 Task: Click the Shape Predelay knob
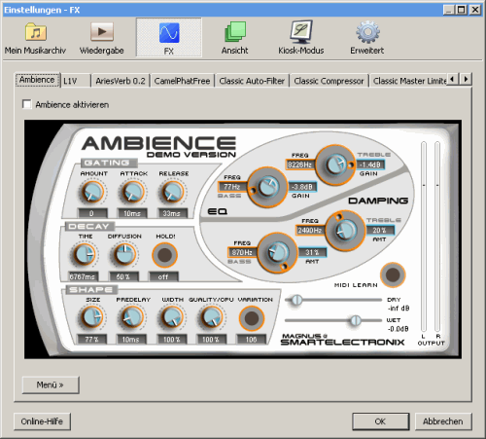[x=132, y=317]
